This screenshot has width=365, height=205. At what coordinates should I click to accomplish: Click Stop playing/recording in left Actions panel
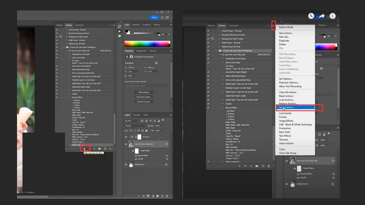84,149
